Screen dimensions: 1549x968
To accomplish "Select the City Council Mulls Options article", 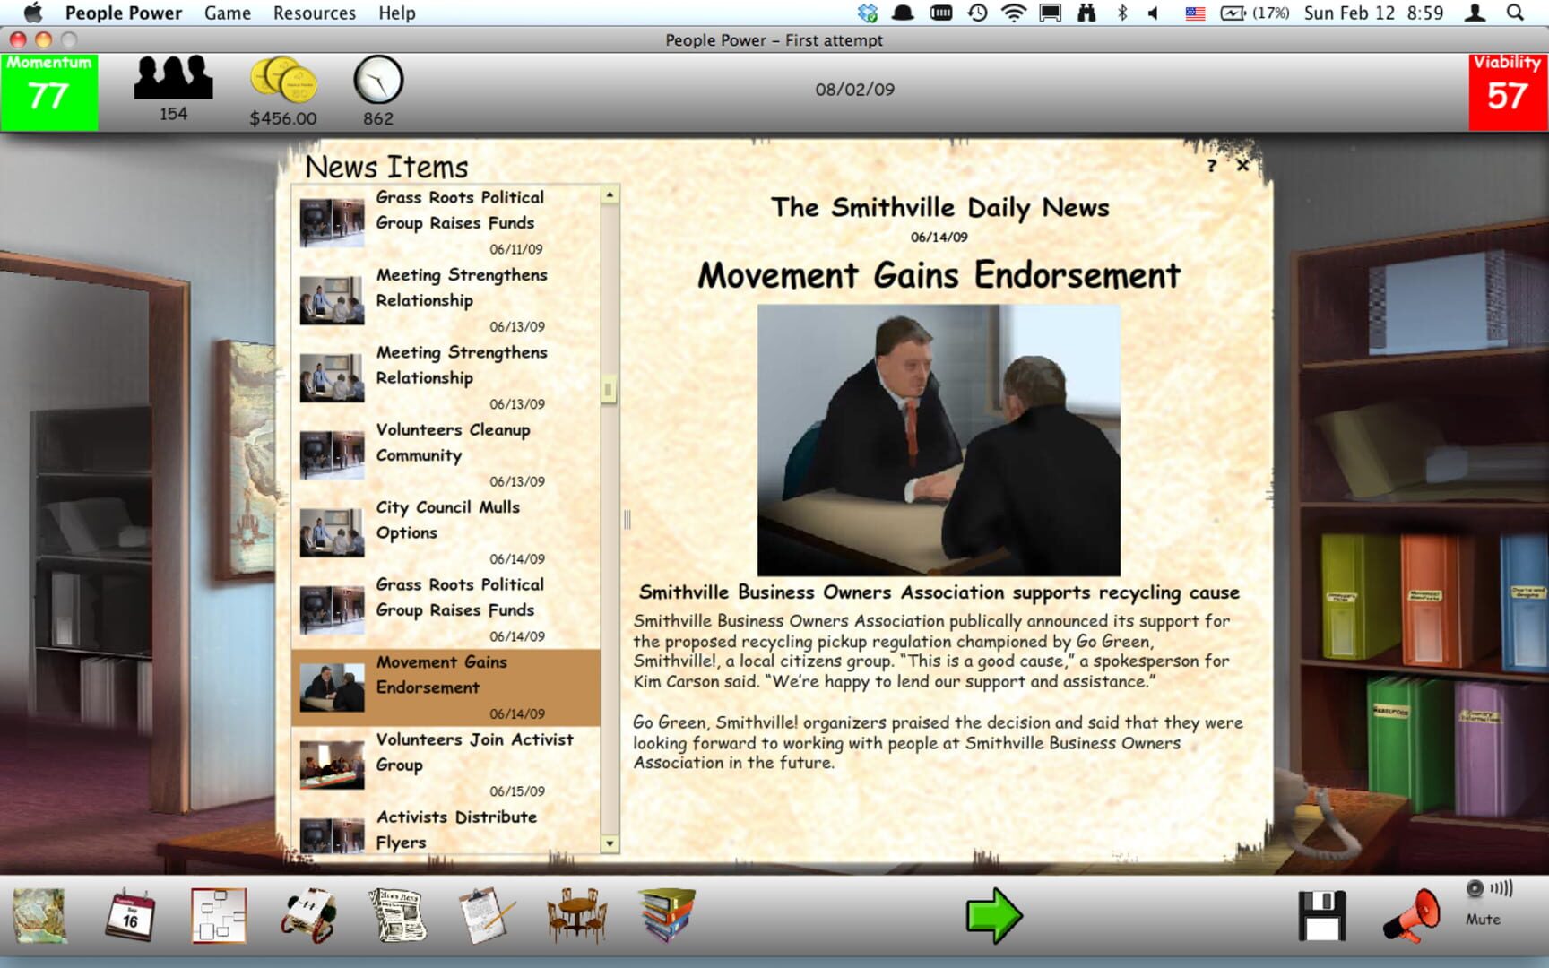I will click(x=447, y=520).
